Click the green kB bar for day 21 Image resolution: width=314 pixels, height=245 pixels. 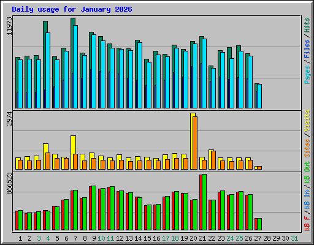(204, 202)
